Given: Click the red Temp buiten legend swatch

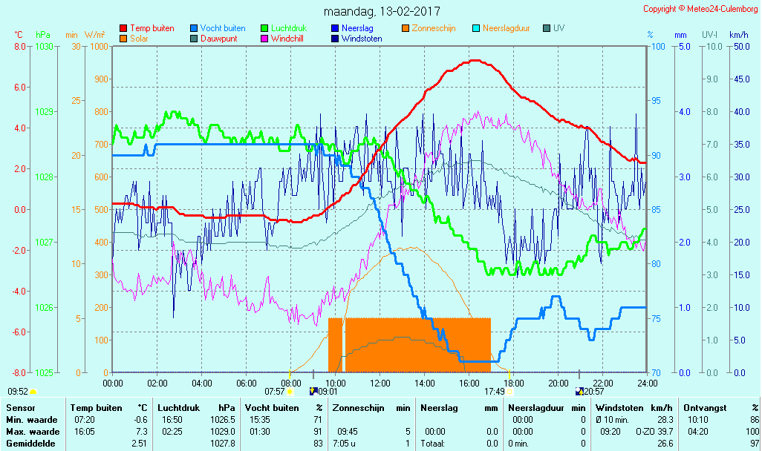Looking at the screenshot, I should pos(123,28).
